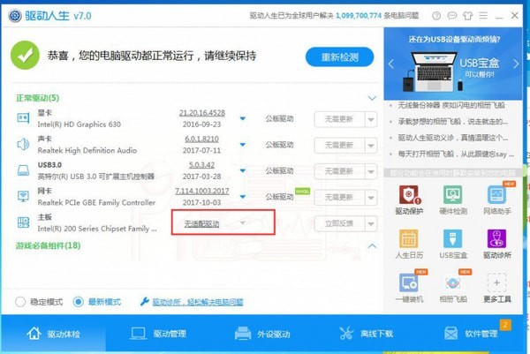Click the 立即反馈 button for 主板
Screen dimensions: 530x354
(339, 223)
